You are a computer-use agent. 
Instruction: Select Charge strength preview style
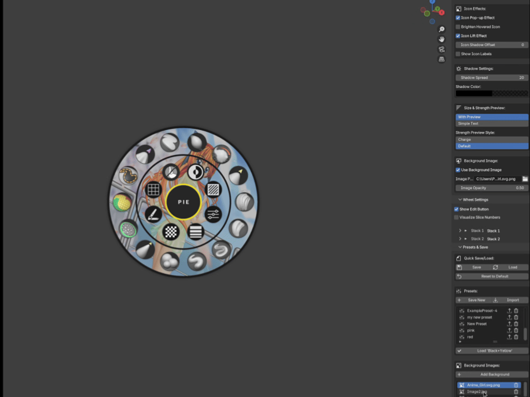pyautogui.click(x=492, y=140)
